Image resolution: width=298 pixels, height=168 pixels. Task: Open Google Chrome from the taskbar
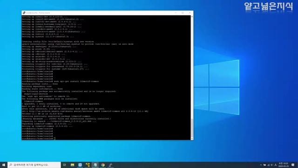103,165
